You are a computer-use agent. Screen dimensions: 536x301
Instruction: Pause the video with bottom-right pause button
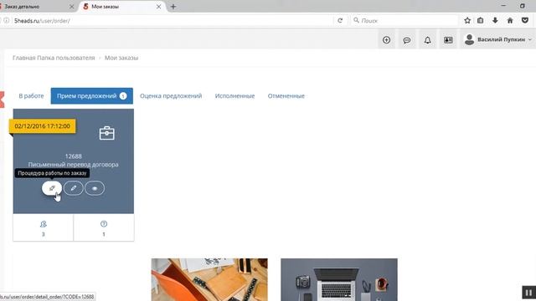(x=528, y=293)
